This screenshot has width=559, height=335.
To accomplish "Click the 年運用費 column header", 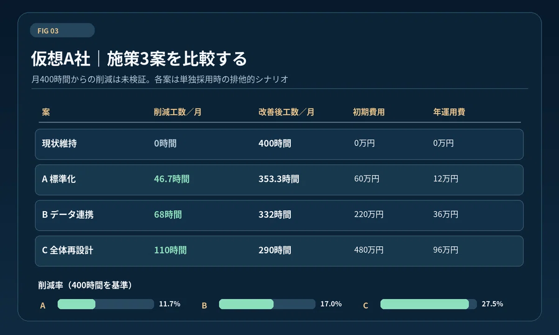I will pos(449,112).
